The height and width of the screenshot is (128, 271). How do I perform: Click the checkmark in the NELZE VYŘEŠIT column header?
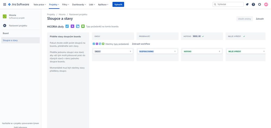pos(244,36)
